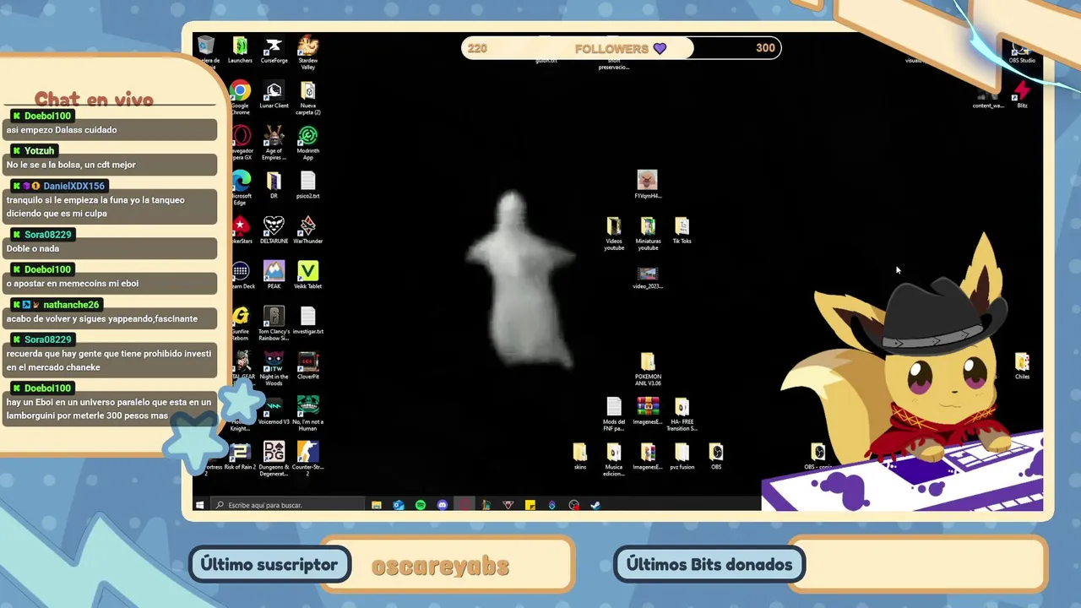Screen dimensions: 1081x608
Task: Open the Windows Start menu
Action: tap(200, 505)
